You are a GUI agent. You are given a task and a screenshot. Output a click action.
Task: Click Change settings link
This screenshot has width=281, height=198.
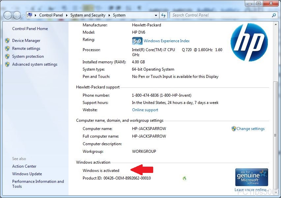pos(250,129)
